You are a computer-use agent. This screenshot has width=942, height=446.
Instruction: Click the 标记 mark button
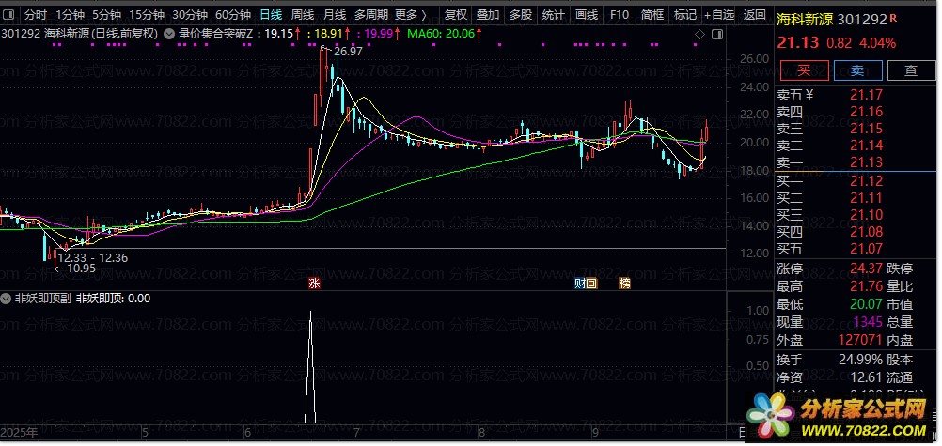click(x=685, y=15)
